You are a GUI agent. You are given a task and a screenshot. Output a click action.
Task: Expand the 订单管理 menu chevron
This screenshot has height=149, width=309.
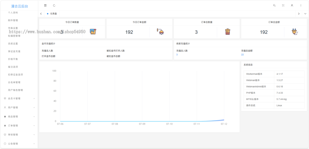coord(34,126)
